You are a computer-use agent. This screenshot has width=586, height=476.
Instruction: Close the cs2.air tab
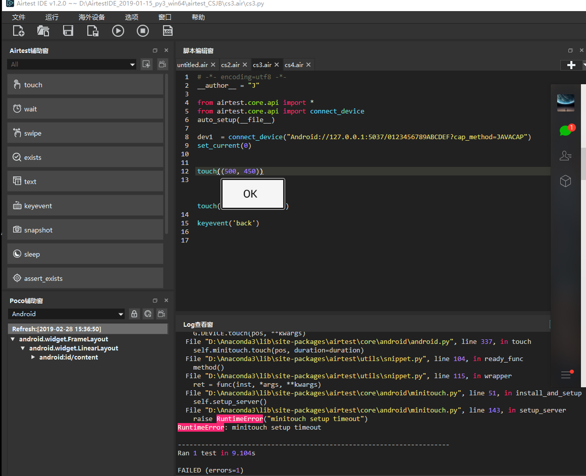245,65
